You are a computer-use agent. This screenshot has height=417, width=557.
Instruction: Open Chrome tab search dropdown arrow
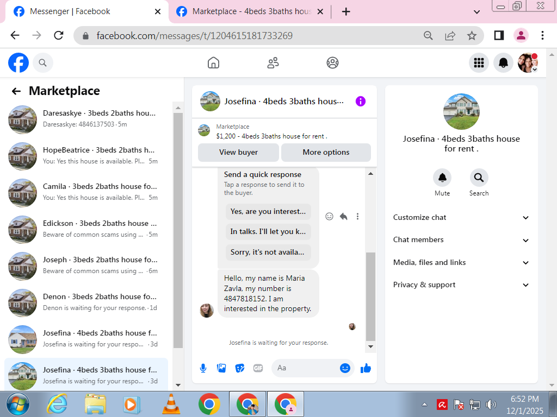pos(476,12)
